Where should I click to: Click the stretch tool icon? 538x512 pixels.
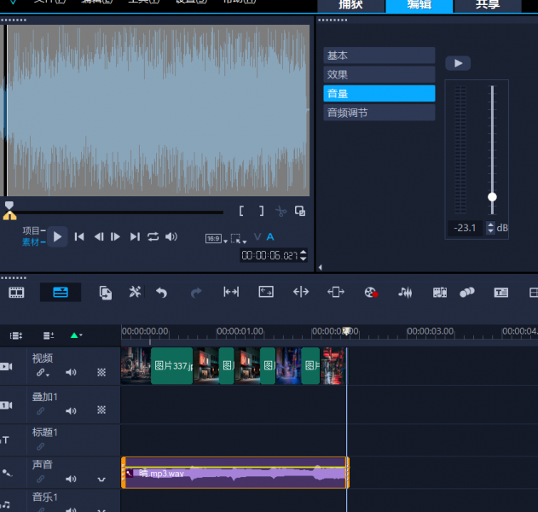pos(266,292)
